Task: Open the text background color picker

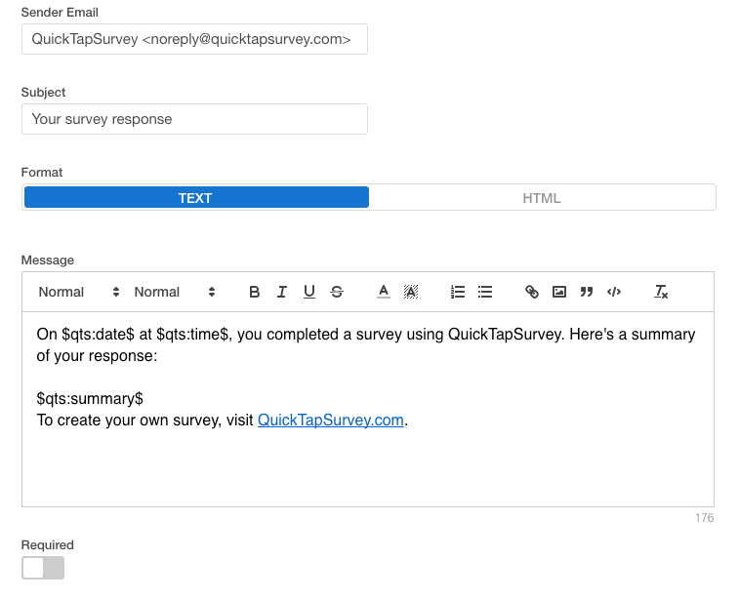Action: [x=411, y=292]
